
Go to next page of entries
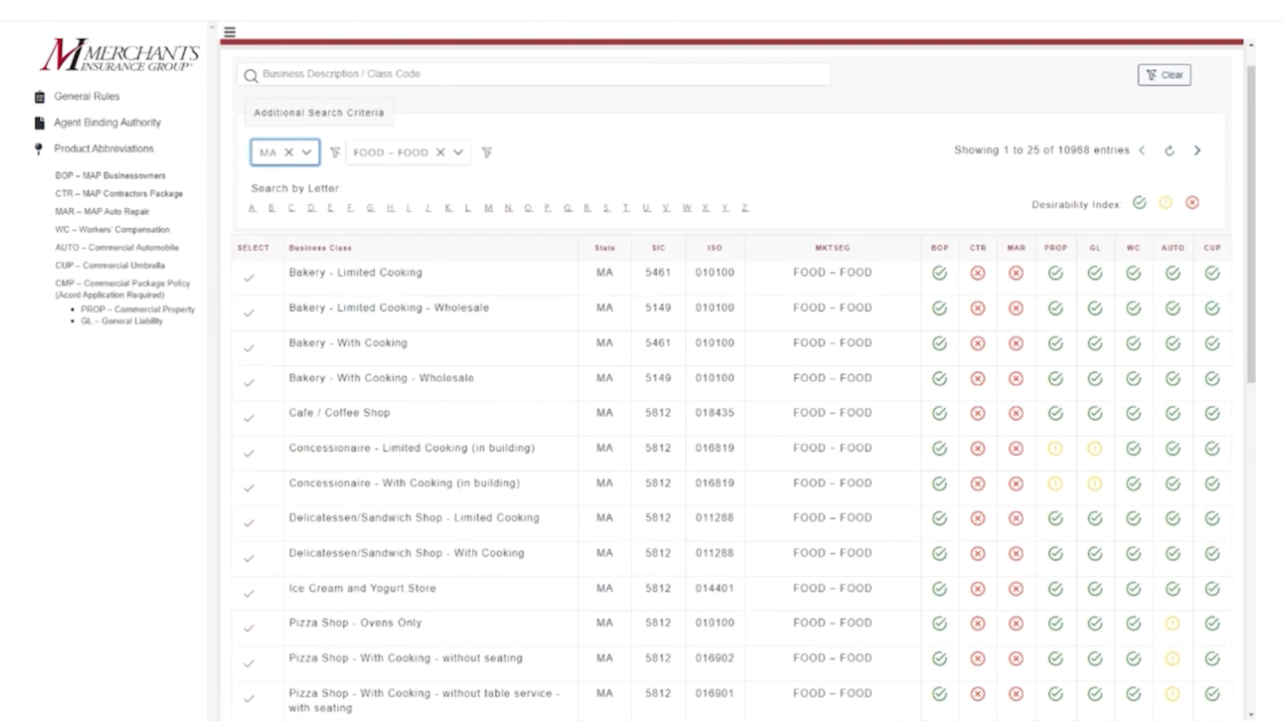pos(1197,151)
